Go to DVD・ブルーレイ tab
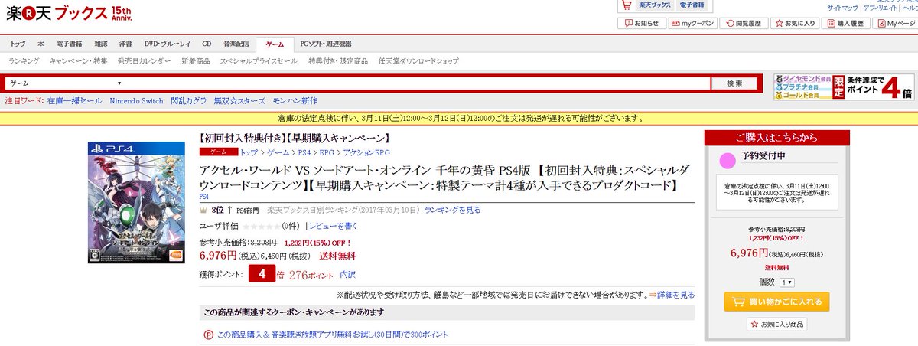 pos(169,44)
